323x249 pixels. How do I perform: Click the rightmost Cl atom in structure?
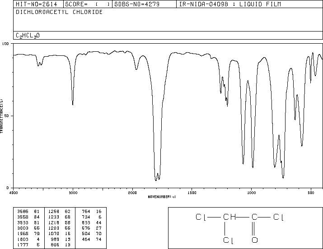278,217
